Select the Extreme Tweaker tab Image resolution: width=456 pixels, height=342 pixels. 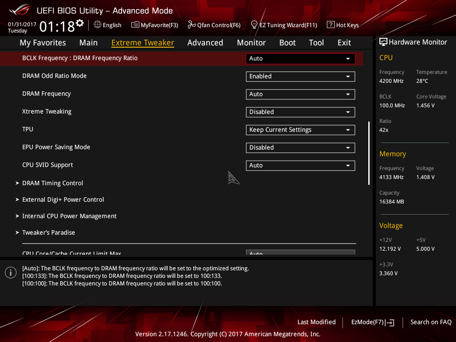click(x=143, y=43)
